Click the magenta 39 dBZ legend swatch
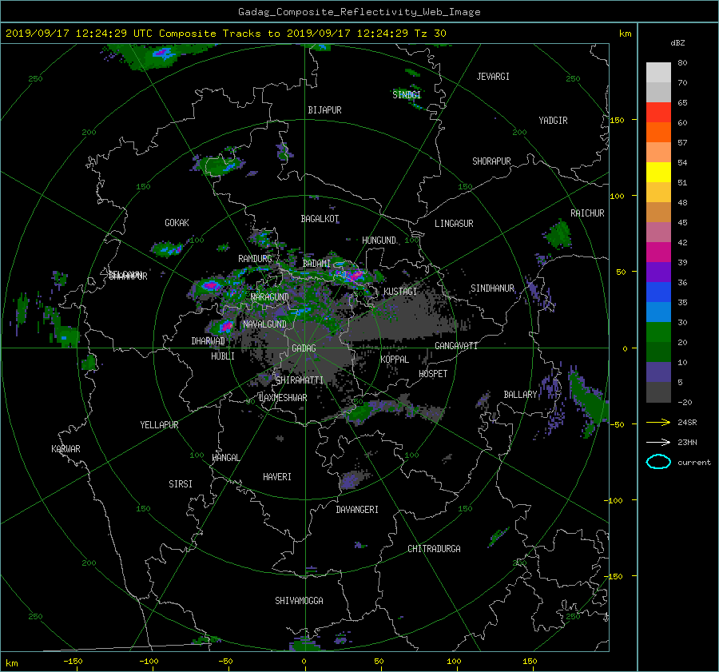Viewport: 719px width, 672px height. coord(658,252)
